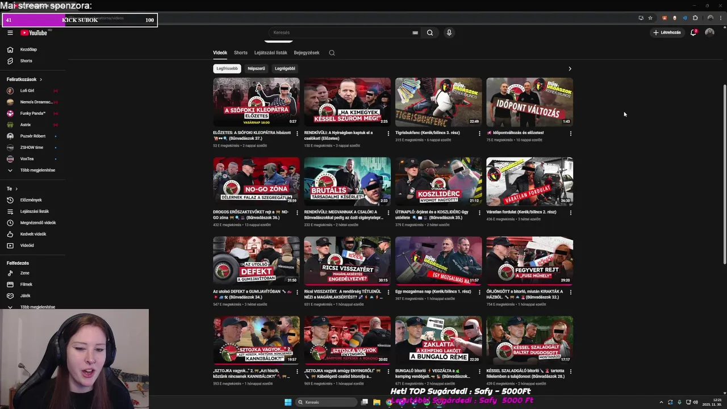The image size is (727, 409).
Task: Switch to the channel Lejátszási listák tab
Action: pos(270,53)
